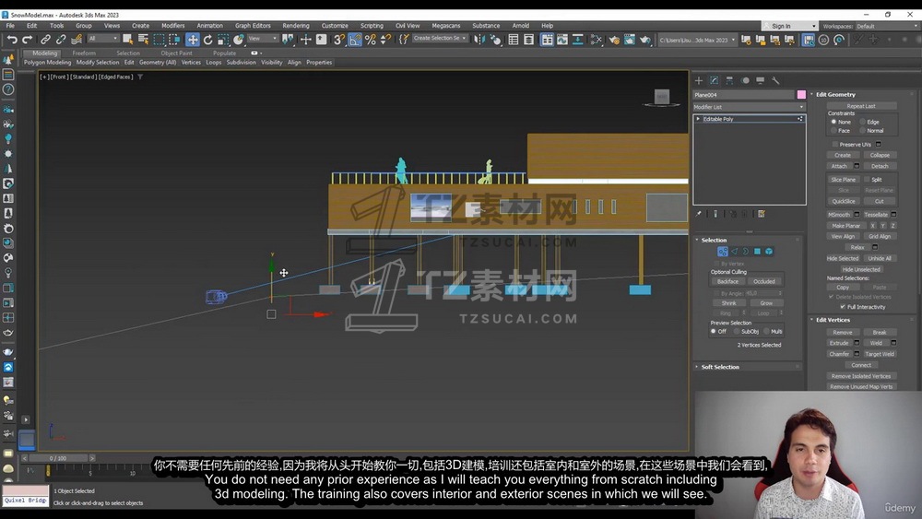Toggle the Angle Snap icon

(355, 40)
